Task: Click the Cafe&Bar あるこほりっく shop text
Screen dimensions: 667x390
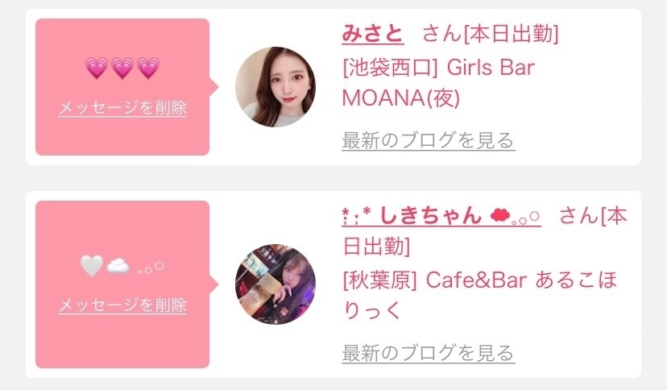Action: click(480, 295)
